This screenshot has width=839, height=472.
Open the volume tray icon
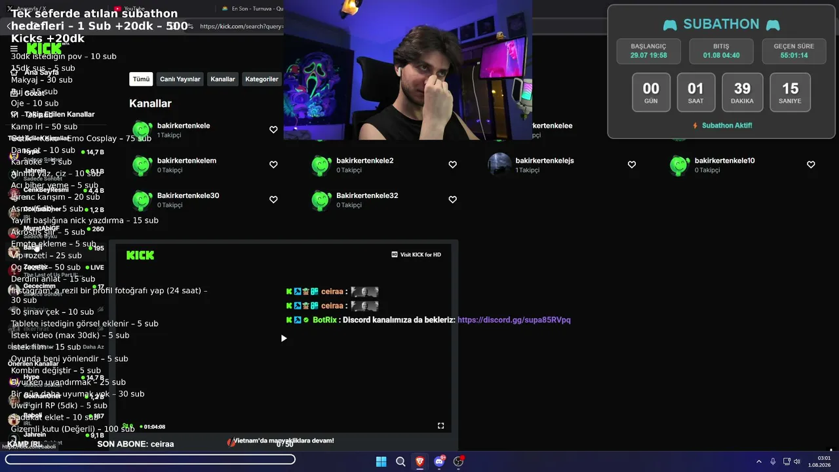point(797,462)
